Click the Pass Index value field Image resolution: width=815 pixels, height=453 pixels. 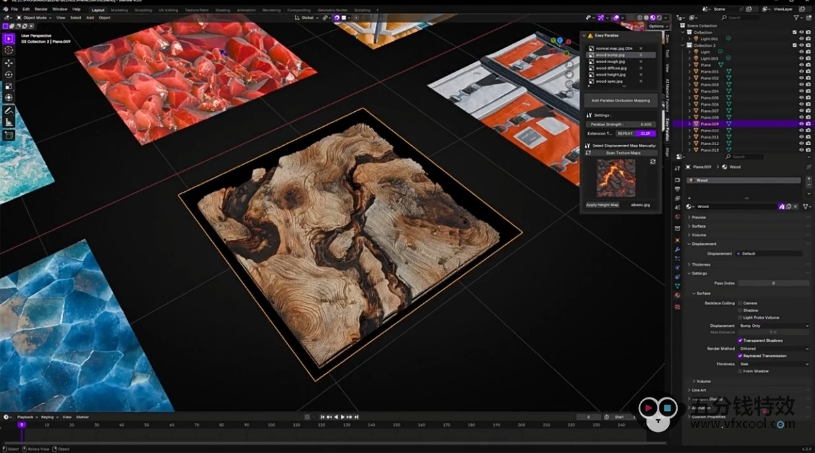point(774,283)
